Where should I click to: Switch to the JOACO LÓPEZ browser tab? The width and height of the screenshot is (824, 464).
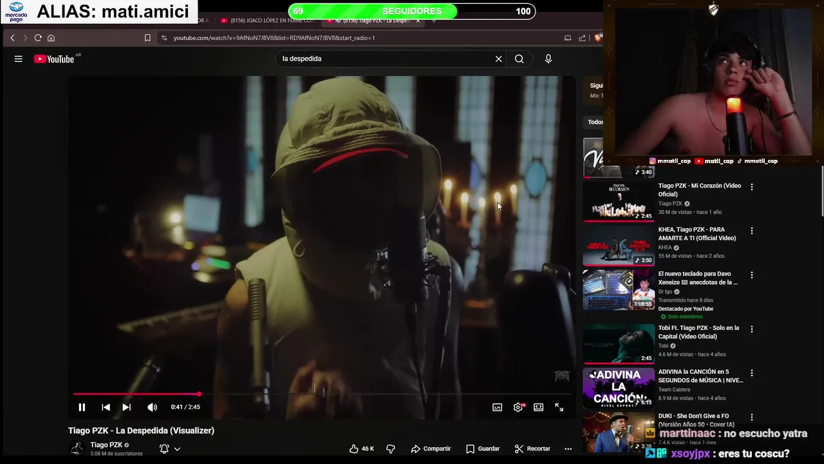pos(267,21)
